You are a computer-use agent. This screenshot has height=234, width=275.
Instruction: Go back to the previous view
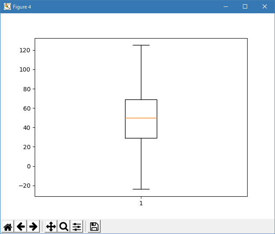point(21,226)
